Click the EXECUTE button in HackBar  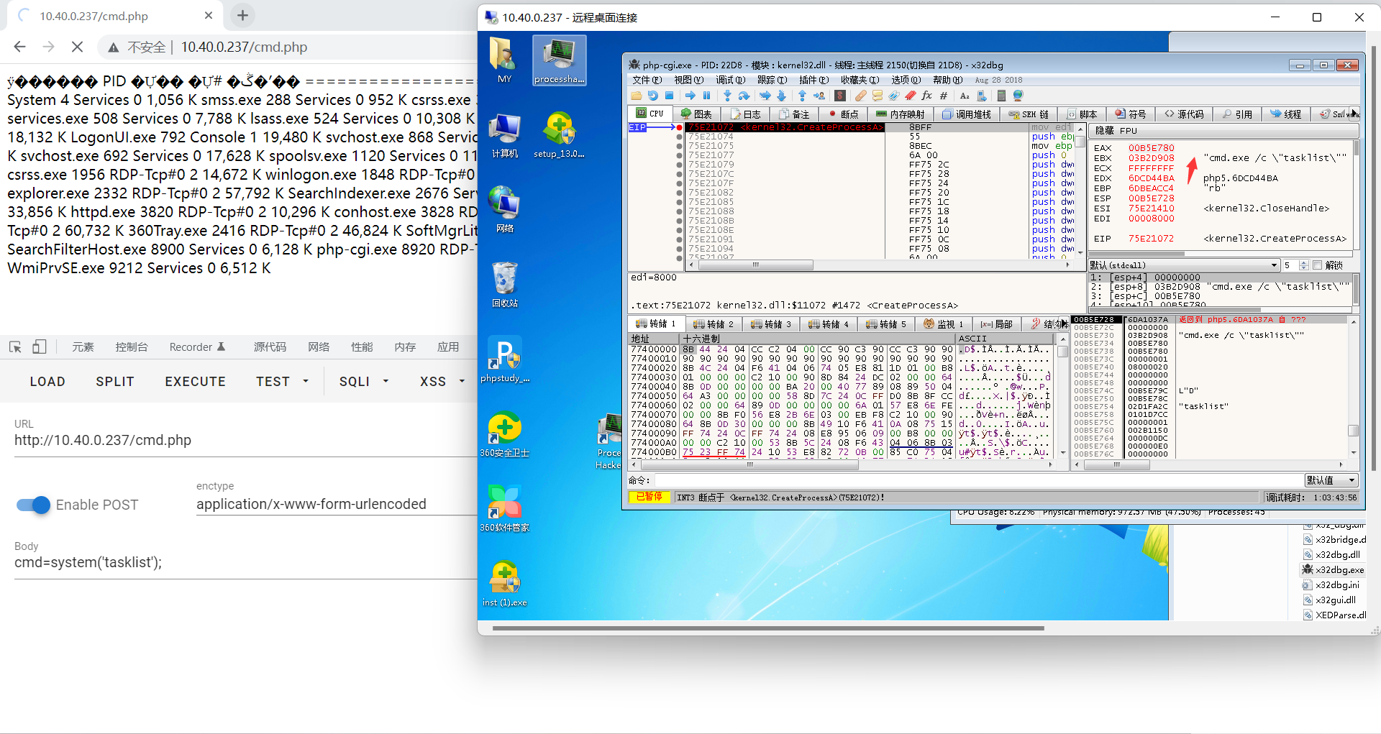pos(196,382)
